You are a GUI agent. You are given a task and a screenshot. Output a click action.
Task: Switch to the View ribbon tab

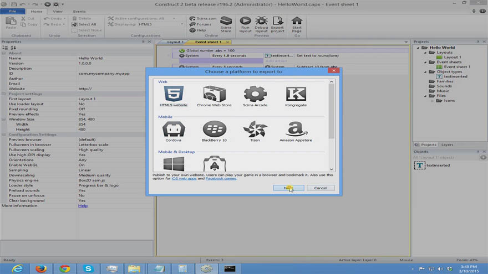click(x=58, y=11)
